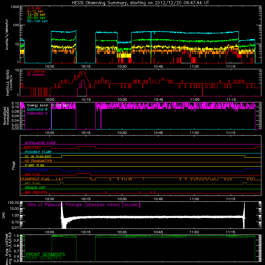
Task: Select the red 3-6 keV legend label
Action: [x=34, y=8]
